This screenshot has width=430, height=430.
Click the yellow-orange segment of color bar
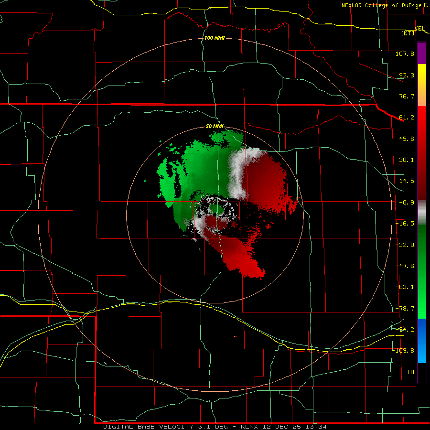(422, 85)
